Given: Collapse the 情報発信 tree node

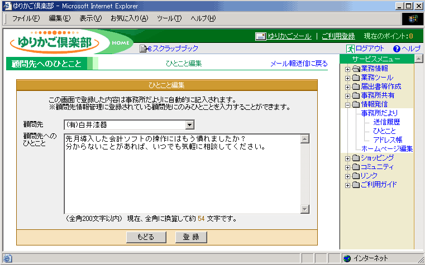Looking at the screenshot, I should [x=347, y=105].
